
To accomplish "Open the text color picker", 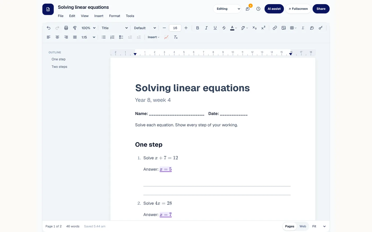I will click(x=234, y=28).
